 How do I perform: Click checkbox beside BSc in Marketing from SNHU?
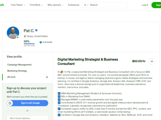click(x=59, y=96)
